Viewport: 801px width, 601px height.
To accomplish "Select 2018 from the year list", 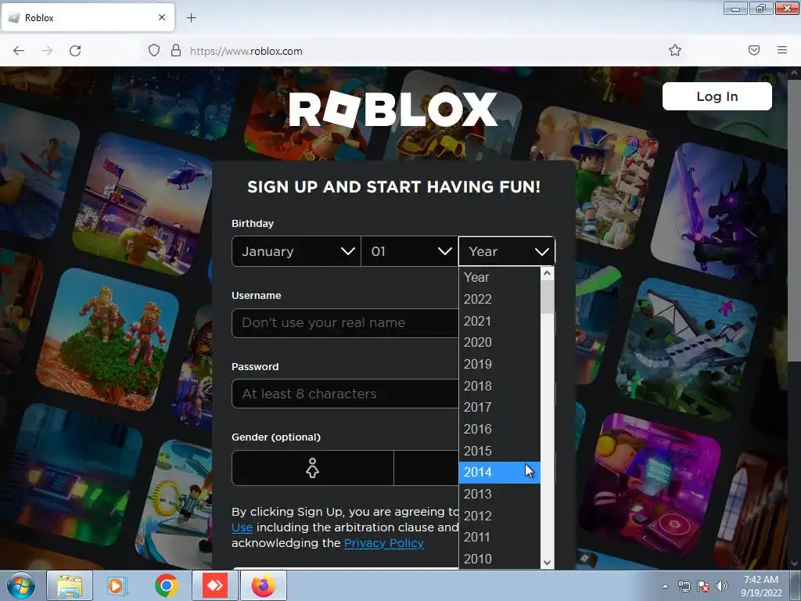I will [x=500, y=386].
